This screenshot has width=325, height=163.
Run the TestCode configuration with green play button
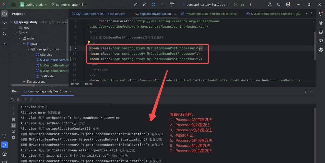pyautogui.click(x=235, y=5)
